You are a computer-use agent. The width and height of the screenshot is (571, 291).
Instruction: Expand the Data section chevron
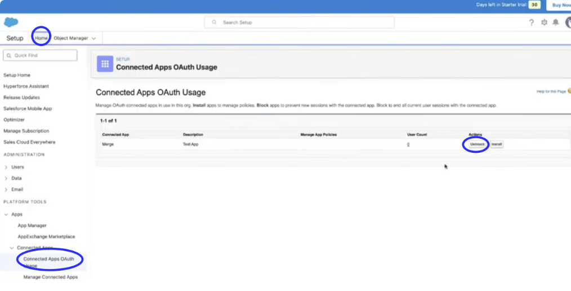point(6,179)
